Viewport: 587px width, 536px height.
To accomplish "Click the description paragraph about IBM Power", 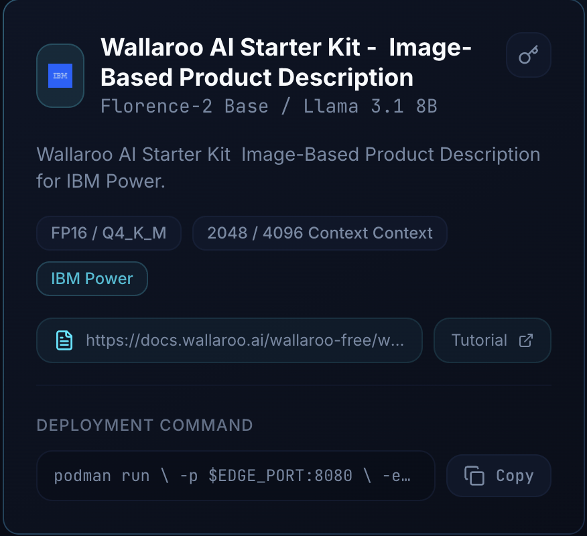I will pos(288,167).
